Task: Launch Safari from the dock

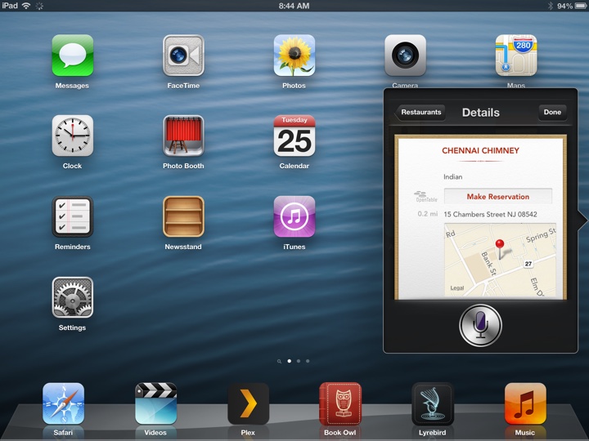Action: [63, 403]
